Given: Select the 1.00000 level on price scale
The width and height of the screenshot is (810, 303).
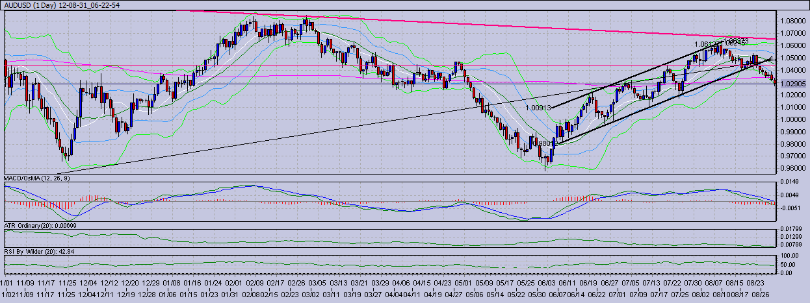Looking at the screenshot, I should pyautogui.click(x=794, y=119).
